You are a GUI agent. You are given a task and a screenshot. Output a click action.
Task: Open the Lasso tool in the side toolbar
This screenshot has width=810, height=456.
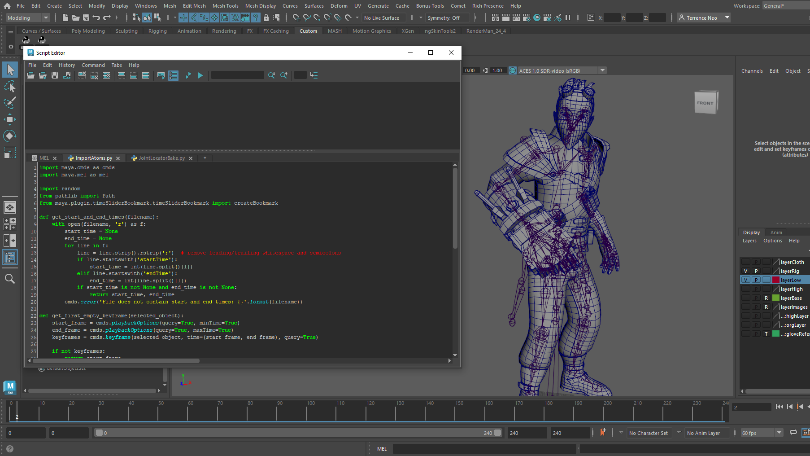[9, 86]
